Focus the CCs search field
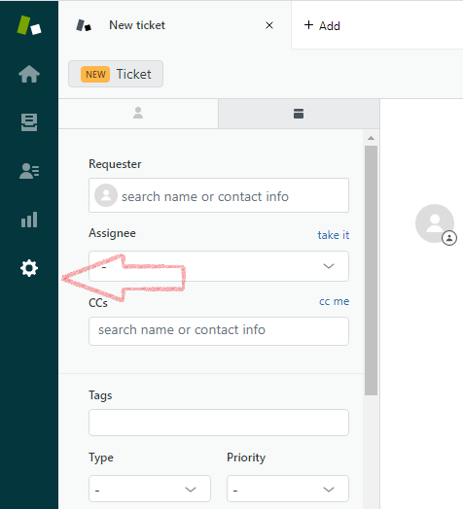The height and width of the screenshot is (509, 463). coord(219,331)
